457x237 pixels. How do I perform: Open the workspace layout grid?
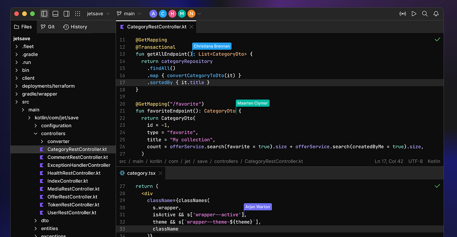coord(77,13)
